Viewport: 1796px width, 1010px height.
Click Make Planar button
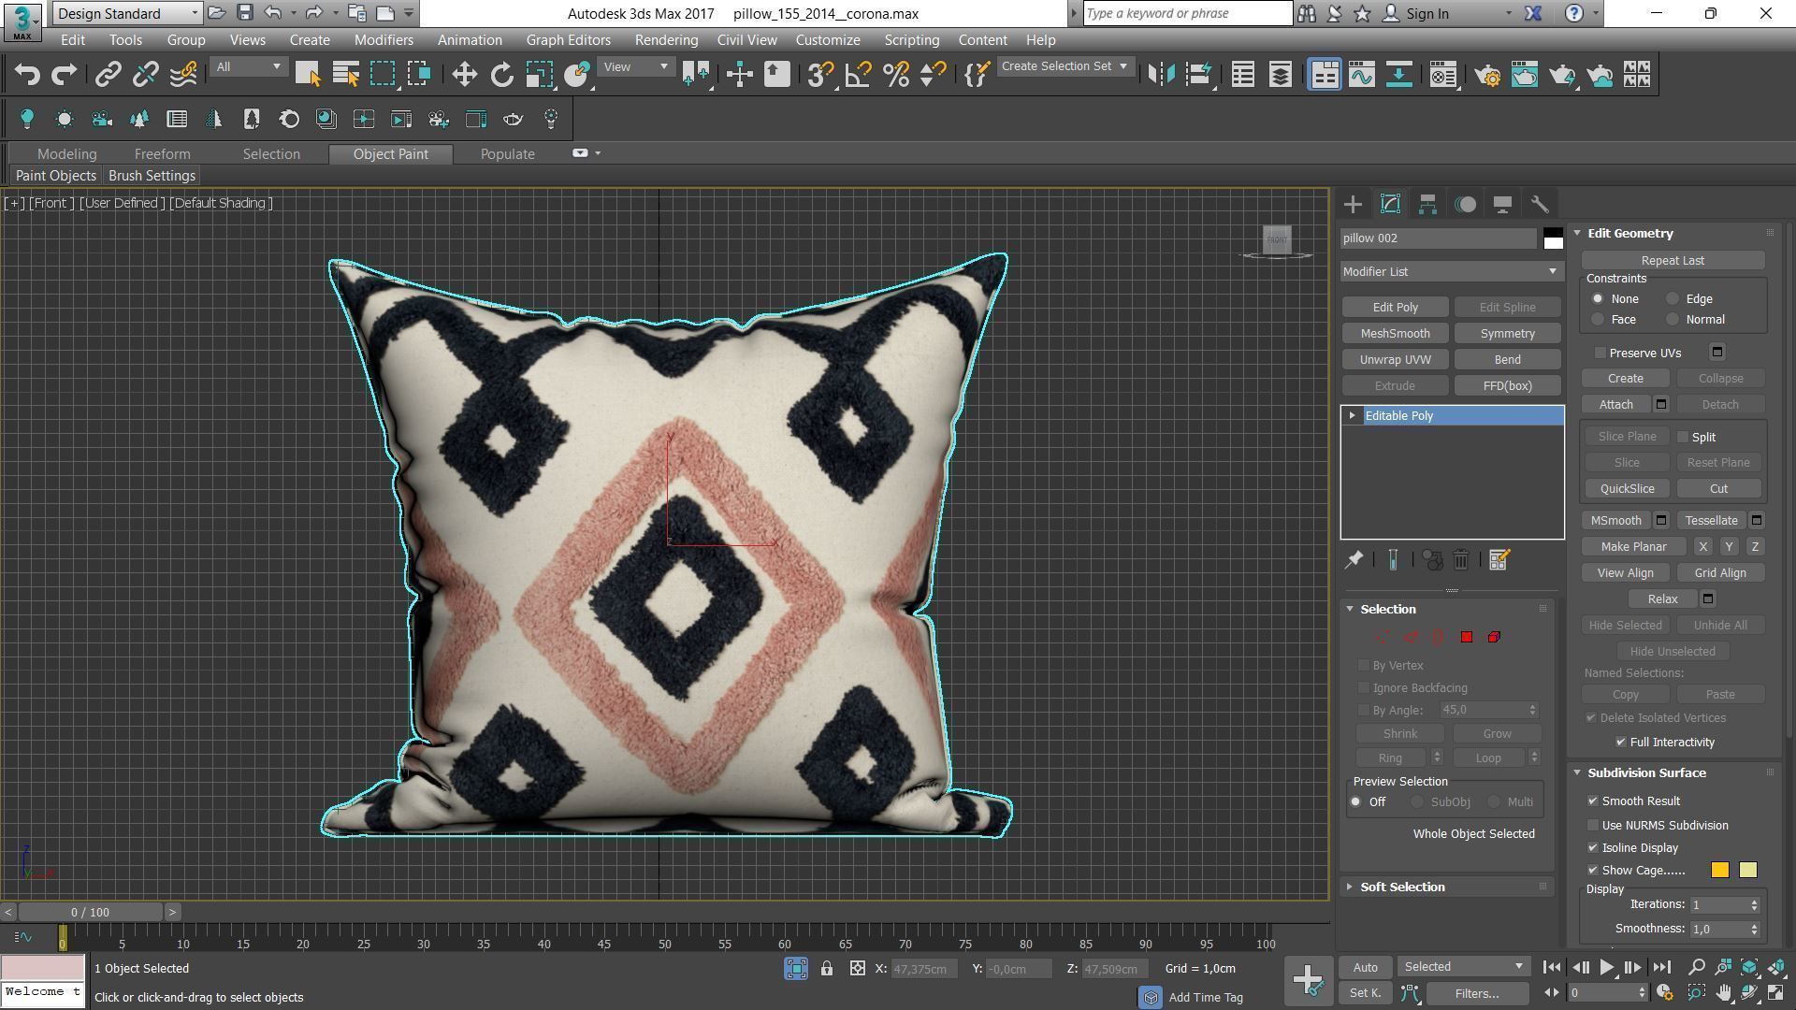point(1633,547)
